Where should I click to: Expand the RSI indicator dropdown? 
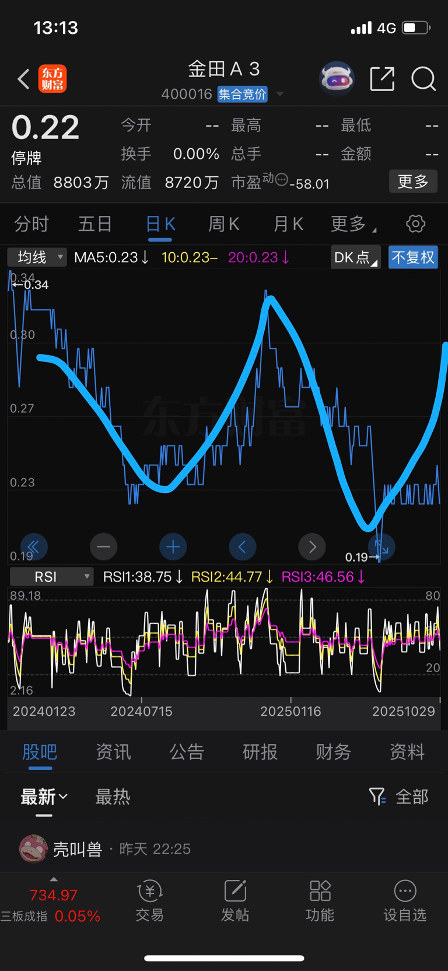[51, 577]
